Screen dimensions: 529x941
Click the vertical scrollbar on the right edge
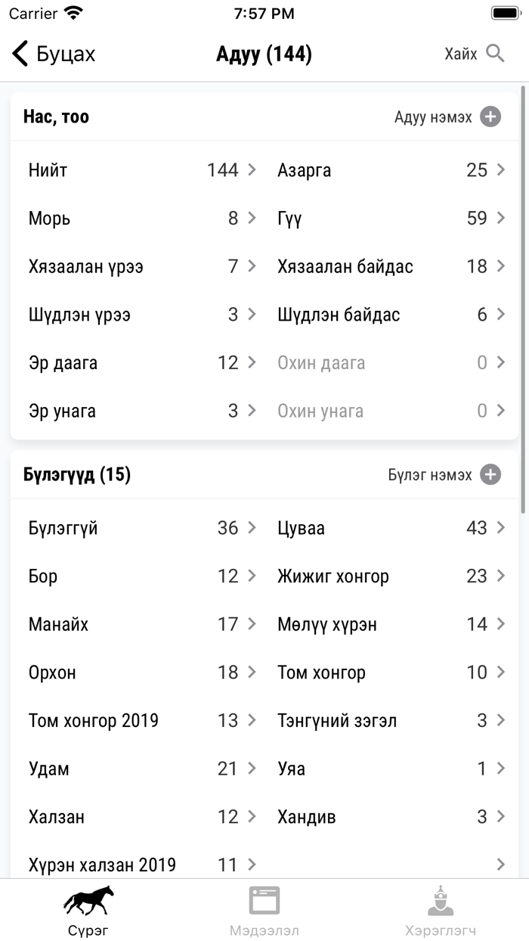click(524, 303)
